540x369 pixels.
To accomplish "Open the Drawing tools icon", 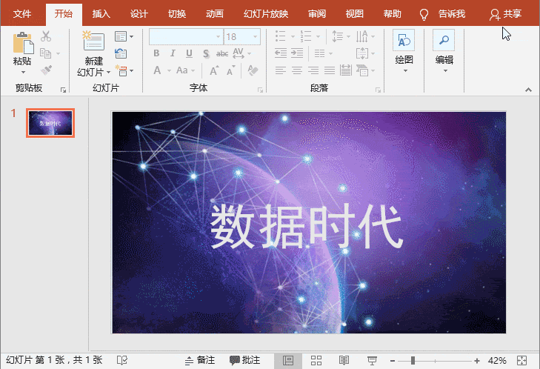I will [404, 41].
